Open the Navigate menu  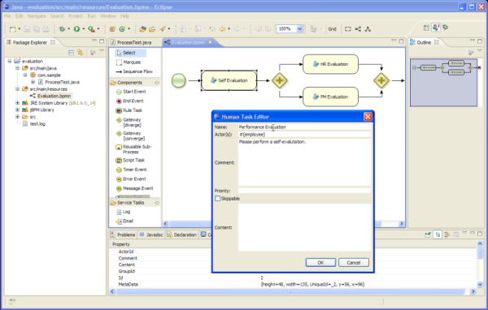[37, 16]
